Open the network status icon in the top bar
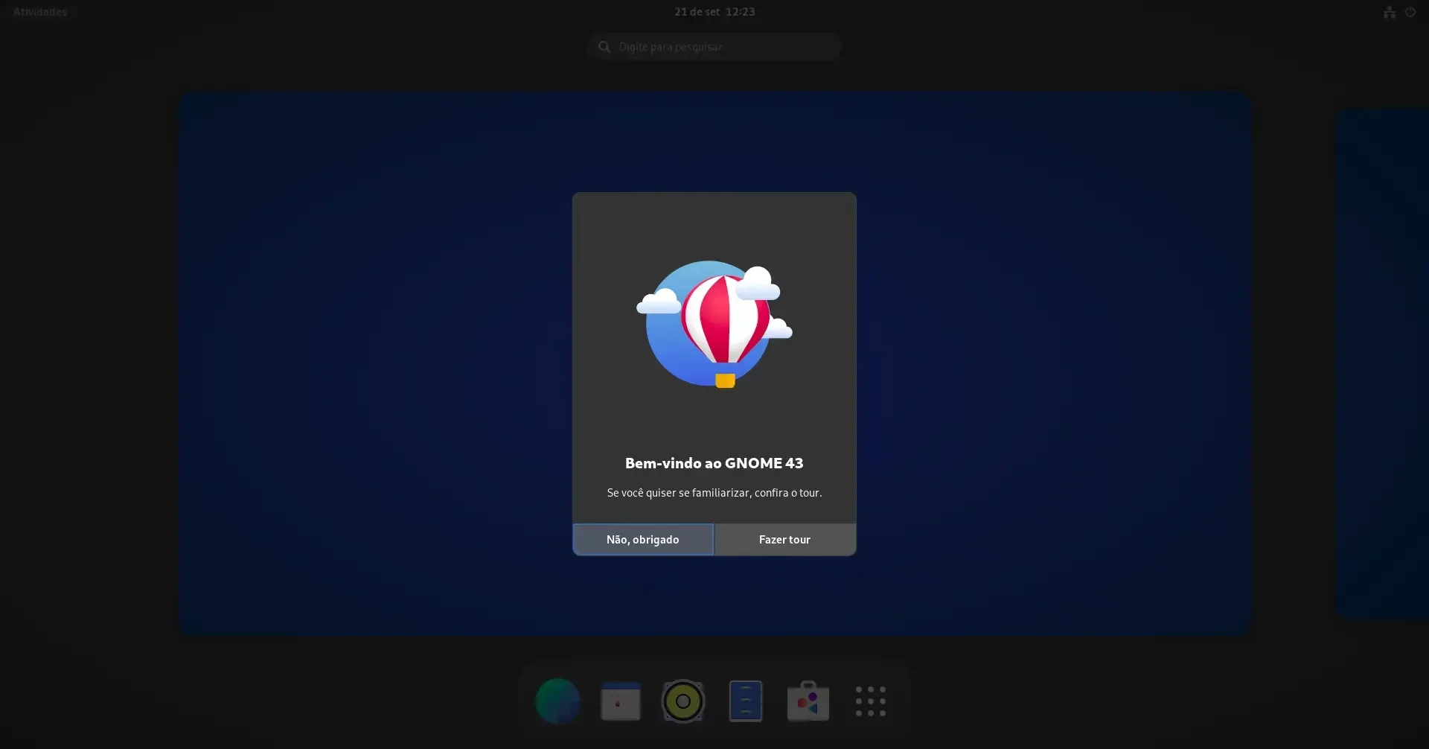Screen dimensions: 1429x749 coord(1390,12)
